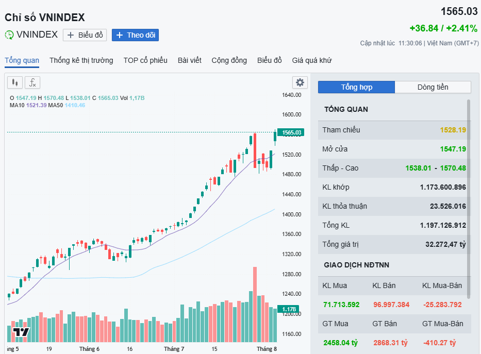The width and height of the screenshot is (481, 354).
Task: Click the Thấp - Cao row label
Action: click(x=340, y=168)
